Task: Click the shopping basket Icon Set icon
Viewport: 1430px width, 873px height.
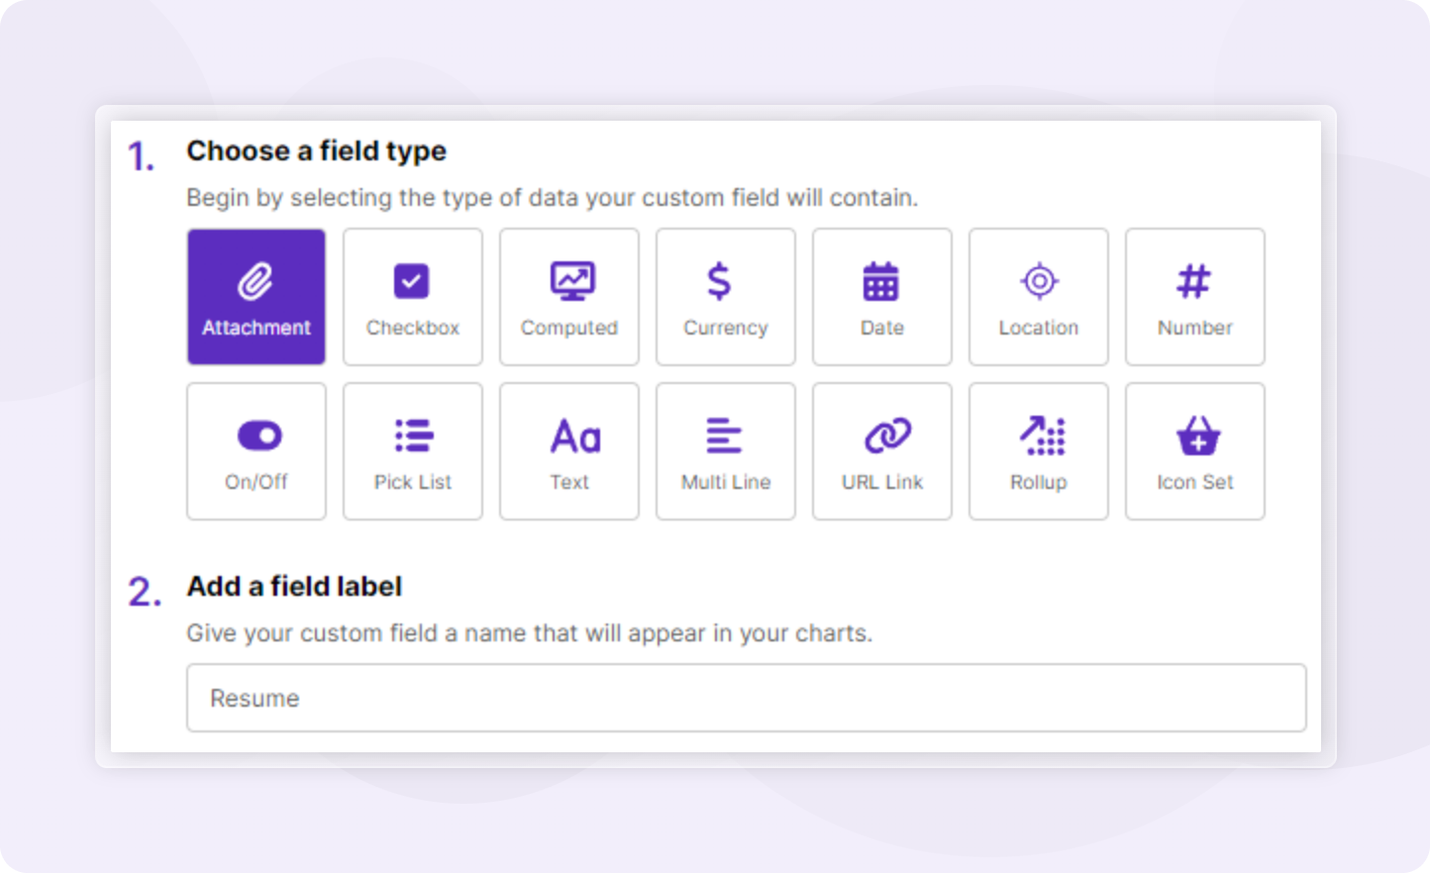Action: tap(1194, 434)
